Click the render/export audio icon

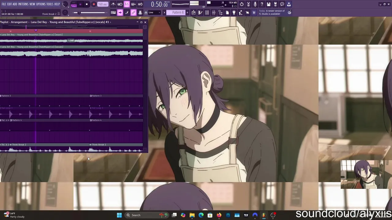pyautogui.click(x=275, y=4)
